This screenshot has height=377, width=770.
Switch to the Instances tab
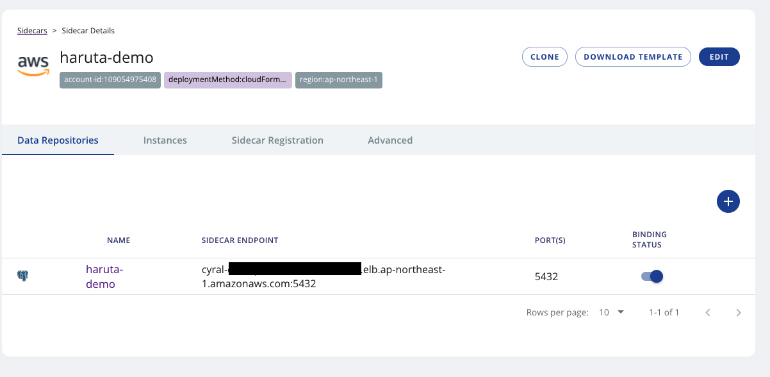click(165, 140)
